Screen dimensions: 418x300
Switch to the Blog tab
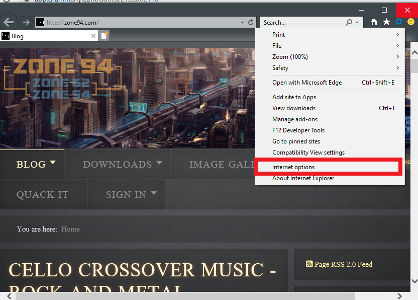click(x=49, y=36)
